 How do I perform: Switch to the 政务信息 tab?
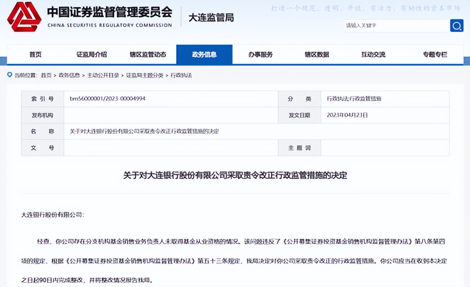point(204,55)
